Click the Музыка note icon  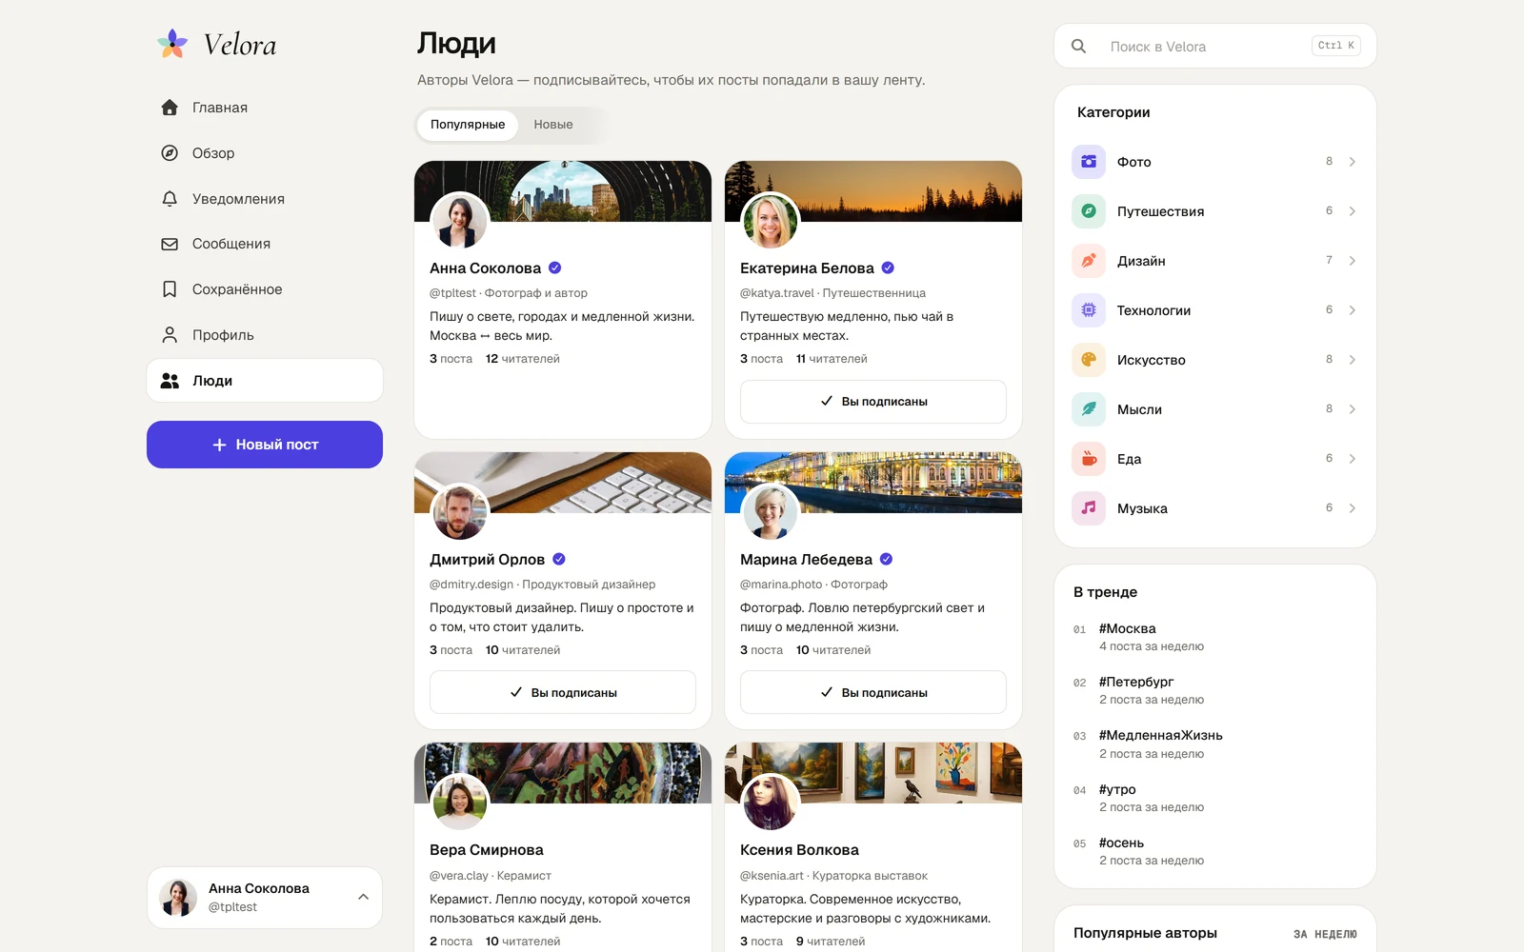click(1089, 508)
